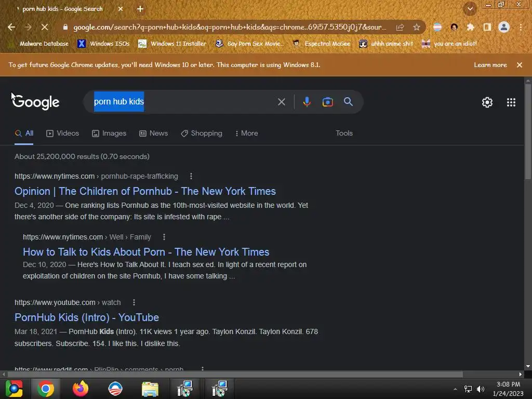Open Chrome's three-dot menu
The height and width of the screenshot is (399, 532).
[521, 28]
